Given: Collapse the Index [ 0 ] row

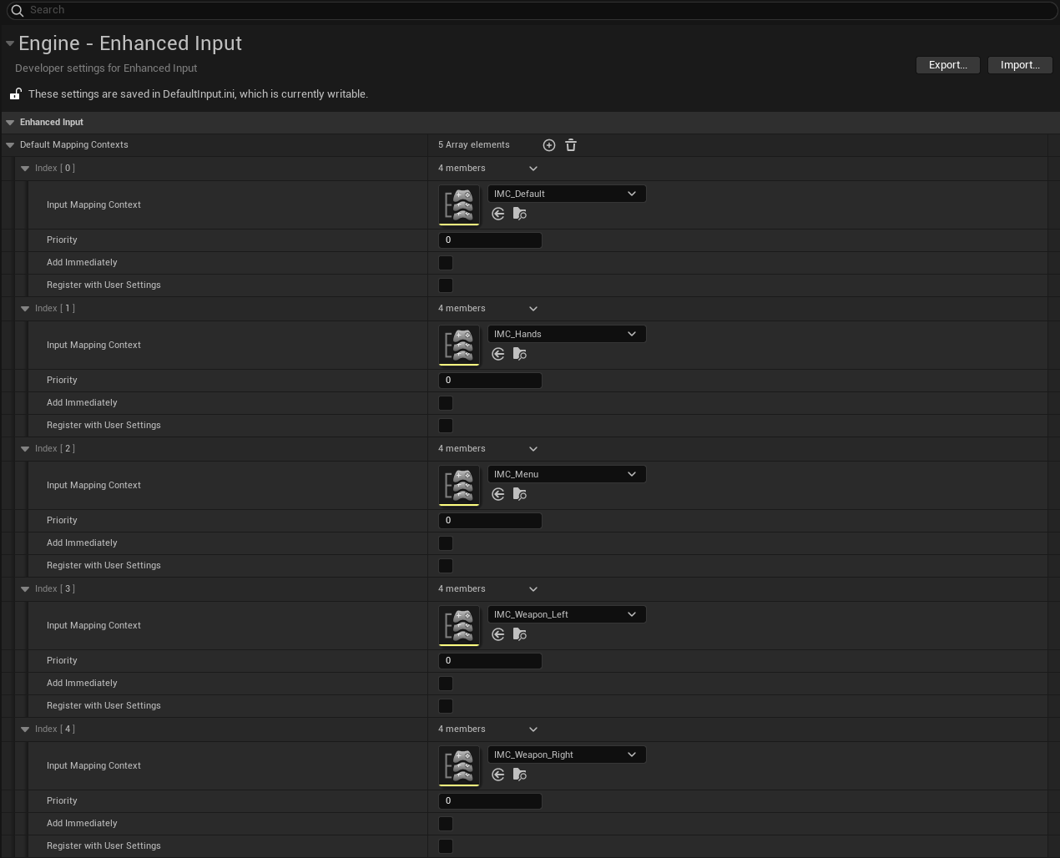Looking at the screenshot, I should pos(25,169).
